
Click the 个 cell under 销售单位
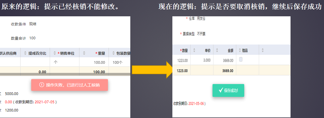[x=56, y=62]
